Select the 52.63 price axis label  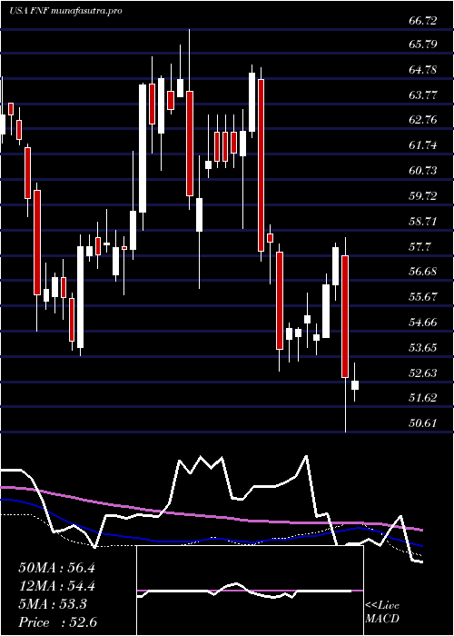coord(423,373)
